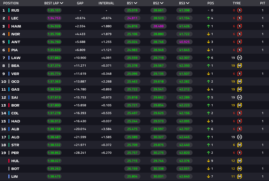Image resolution: width=269 pixels, height=181 pixels.
Task: Click the purple 1:34.753 best lap for LEC
Action: coord(54,18)
